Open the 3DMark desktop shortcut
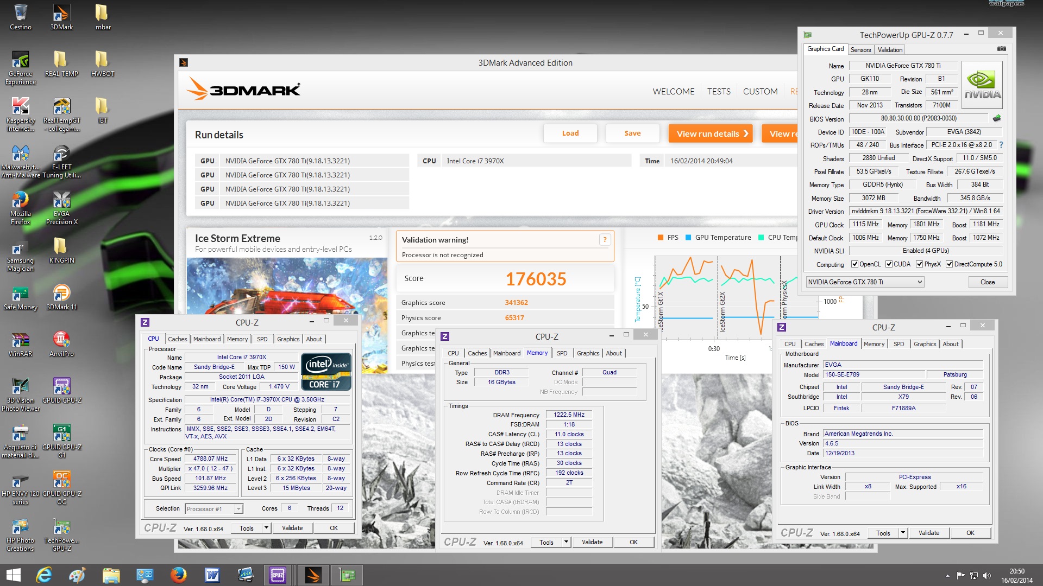The height and width of the screenshot is (586, 1043). pos(61,17)
